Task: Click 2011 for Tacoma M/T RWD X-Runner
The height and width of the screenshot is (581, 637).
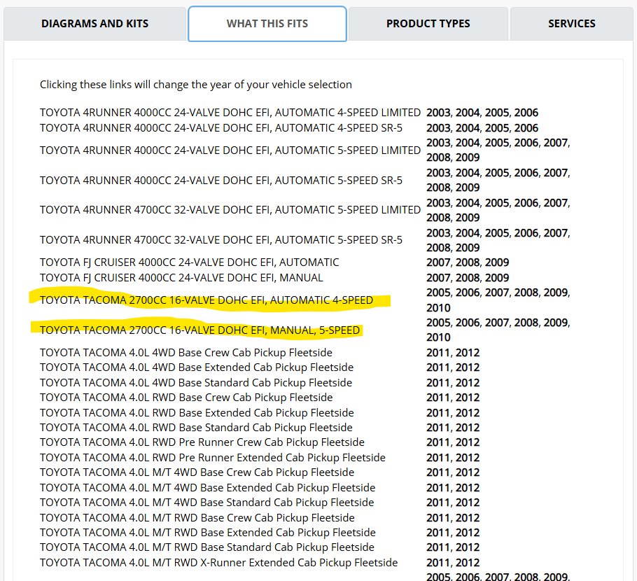Action: coord(438,563)
